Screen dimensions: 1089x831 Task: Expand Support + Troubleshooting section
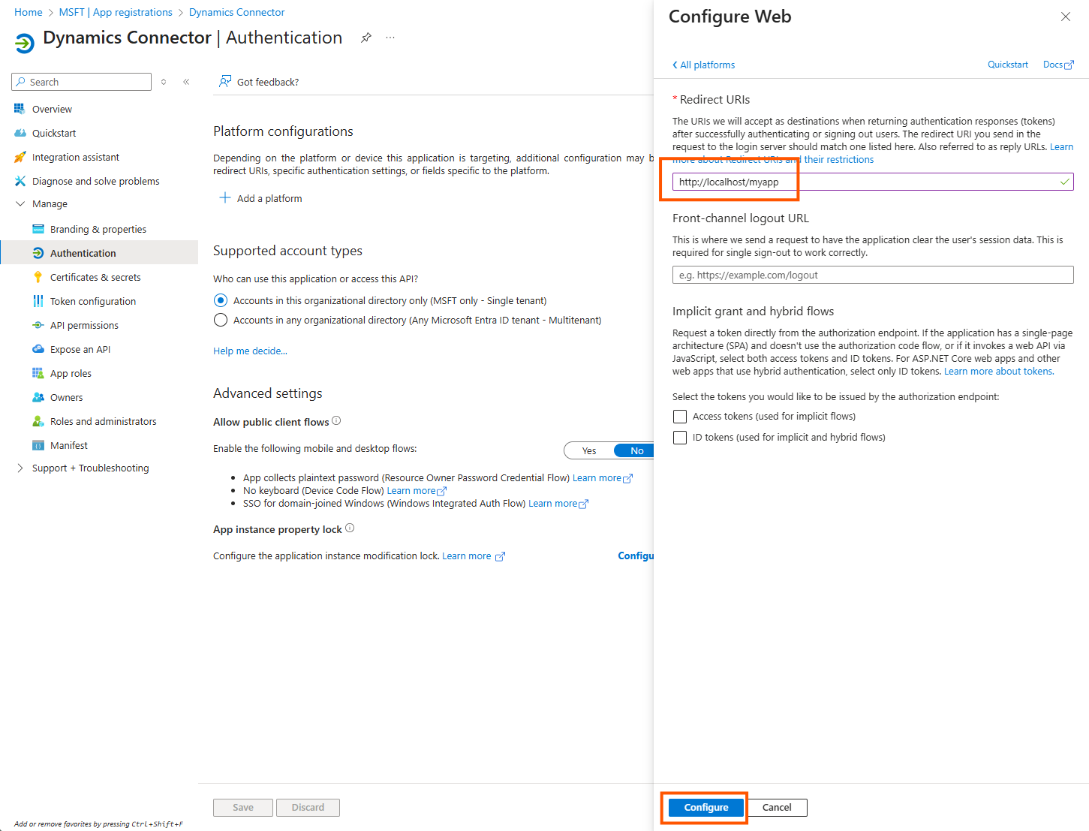tap(20, 468)
